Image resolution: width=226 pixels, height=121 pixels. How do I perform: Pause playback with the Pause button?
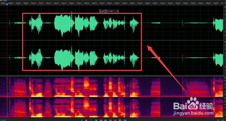(x=91, y=120)
